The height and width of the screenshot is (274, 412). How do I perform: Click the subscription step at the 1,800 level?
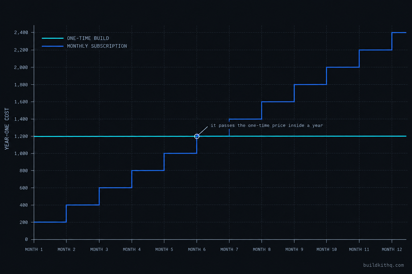pyautogui.click(x=310, y=85)
